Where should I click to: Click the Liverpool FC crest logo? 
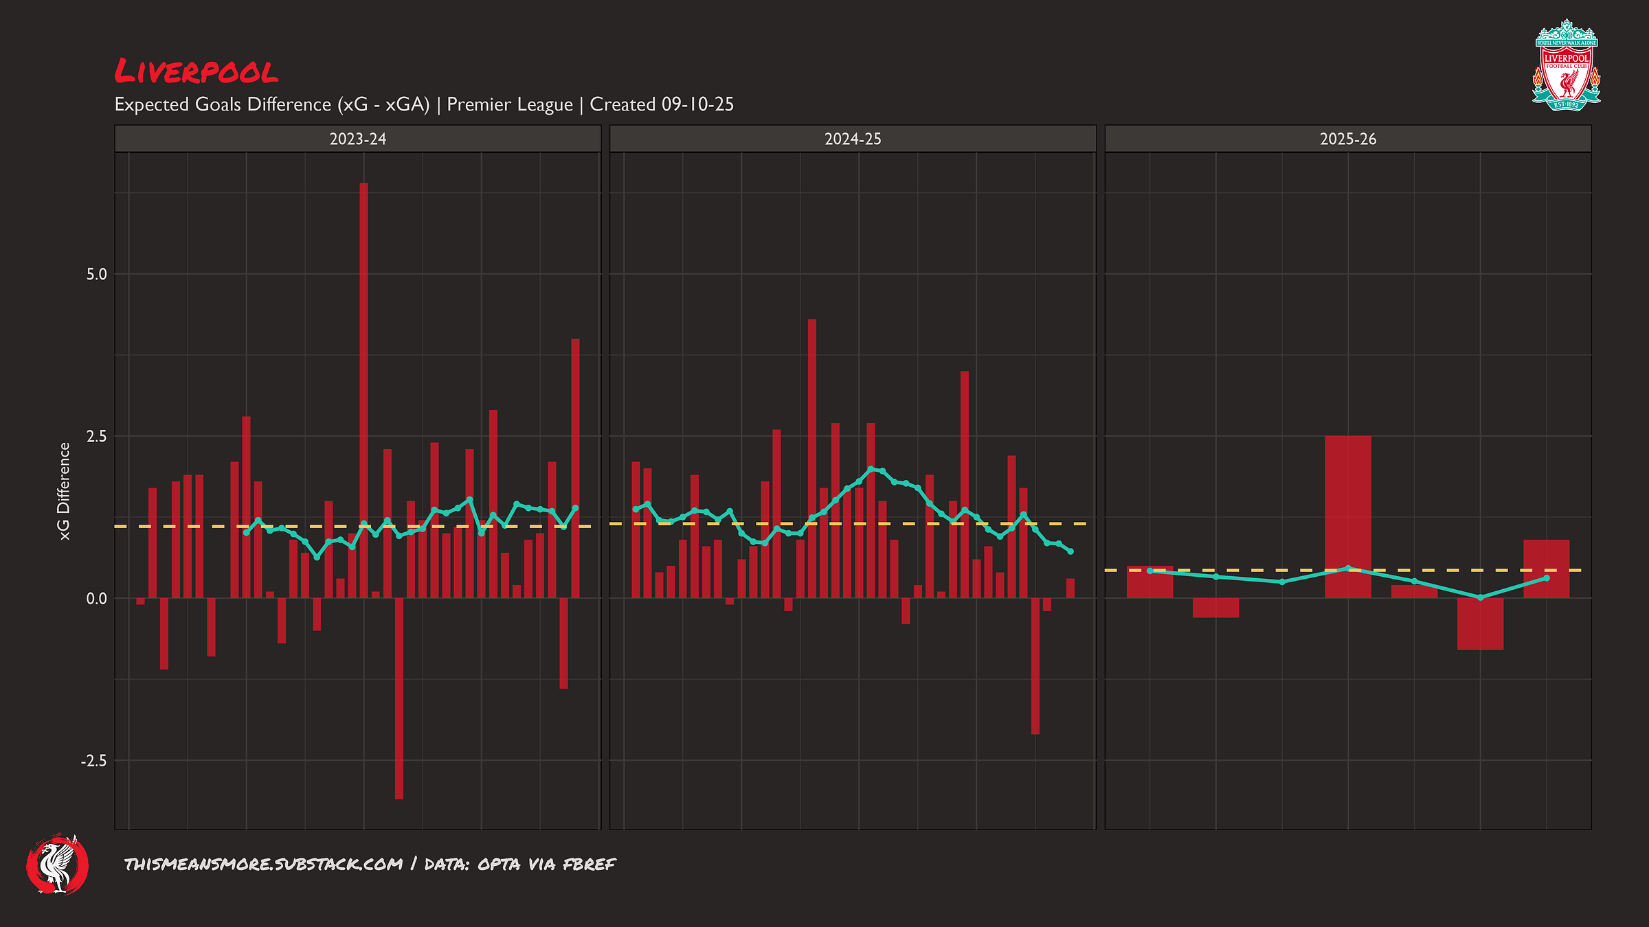tap(1566, 67)
